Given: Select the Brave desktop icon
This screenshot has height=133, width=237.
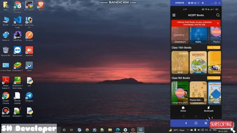Looking at the screenshot, I should [x=41, y=6].
